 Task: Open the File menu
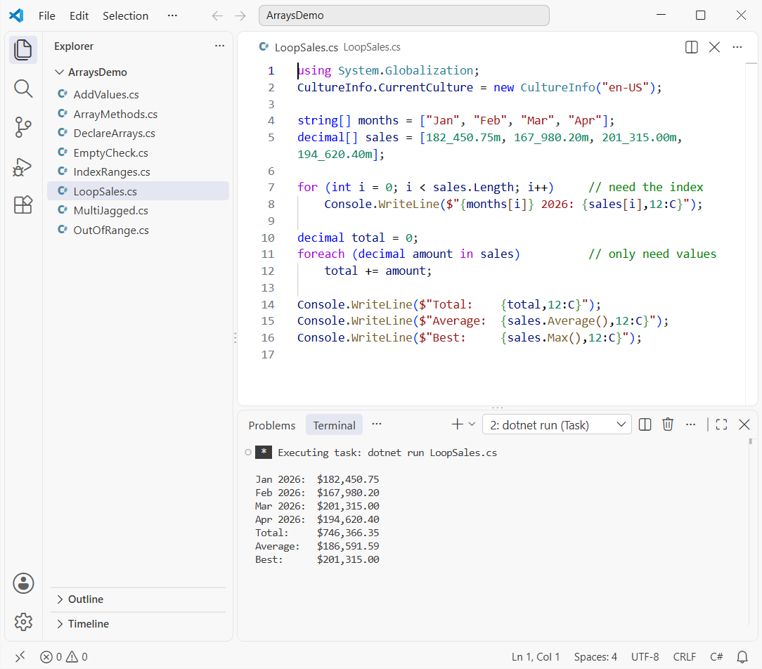coord(46,16)
